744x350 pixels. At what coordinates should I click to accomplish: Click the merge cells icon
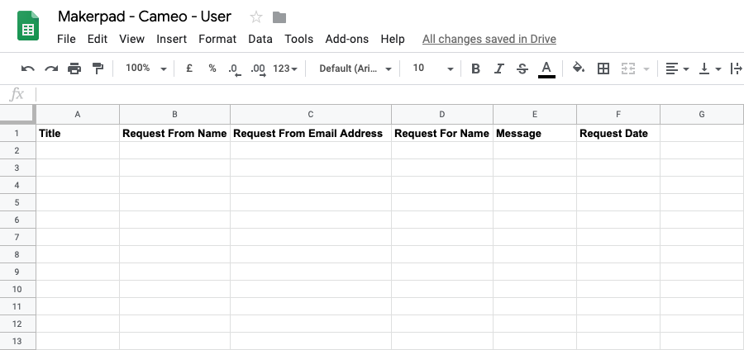click(628, 69)
